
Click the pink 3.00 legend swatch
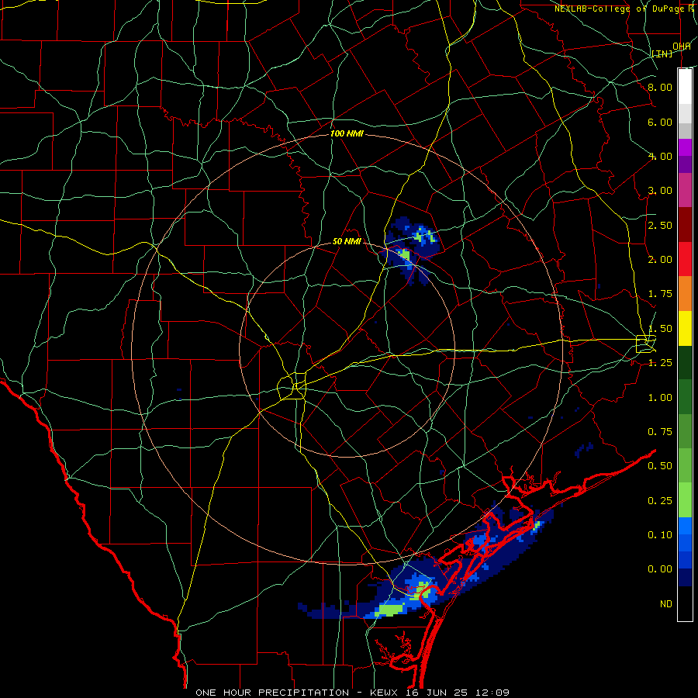685,190
